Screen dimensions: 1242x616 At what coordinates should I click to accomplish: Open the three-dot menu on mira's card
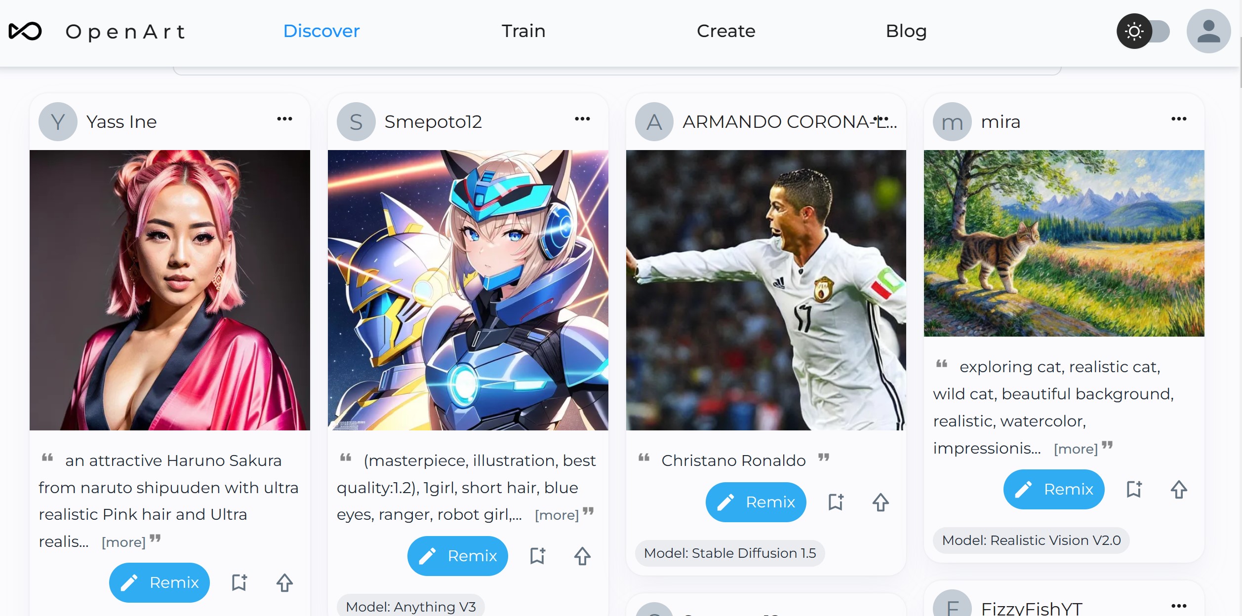[x=1179, y=119]
